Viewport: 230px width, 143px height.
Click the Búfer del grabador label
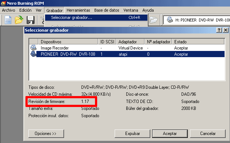(142, 108)
